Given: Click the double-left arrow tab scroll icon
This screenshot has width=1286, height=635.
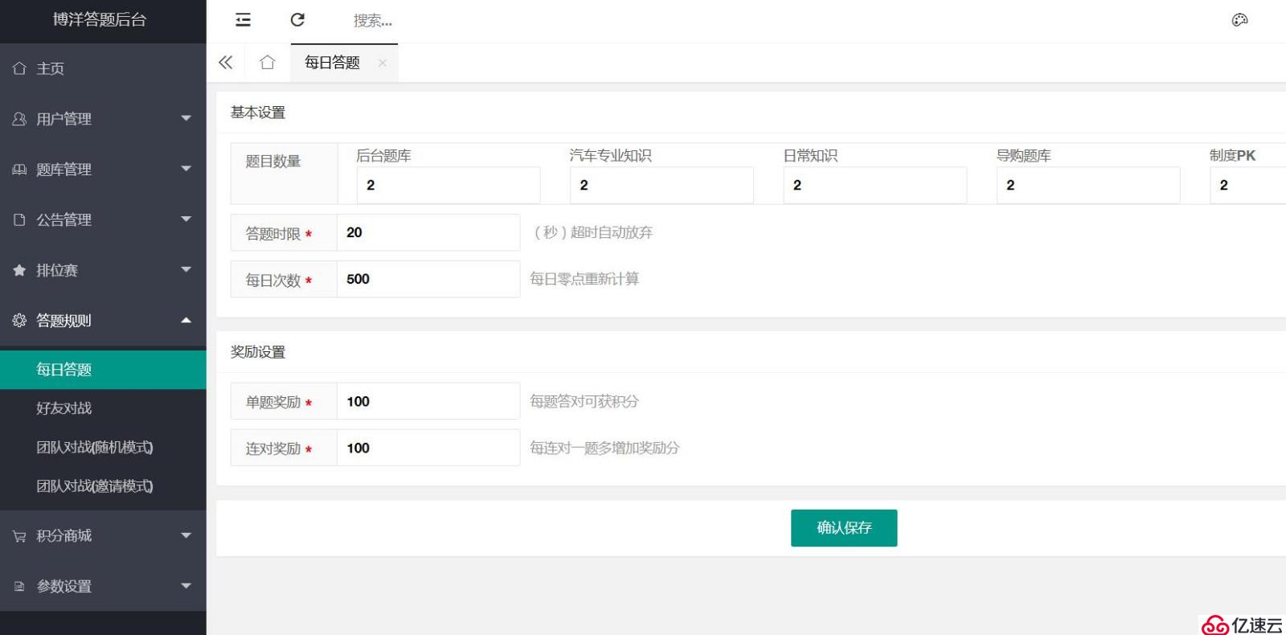Looking at the screenshot, I should pyautogui.click(x=226, y=63).
